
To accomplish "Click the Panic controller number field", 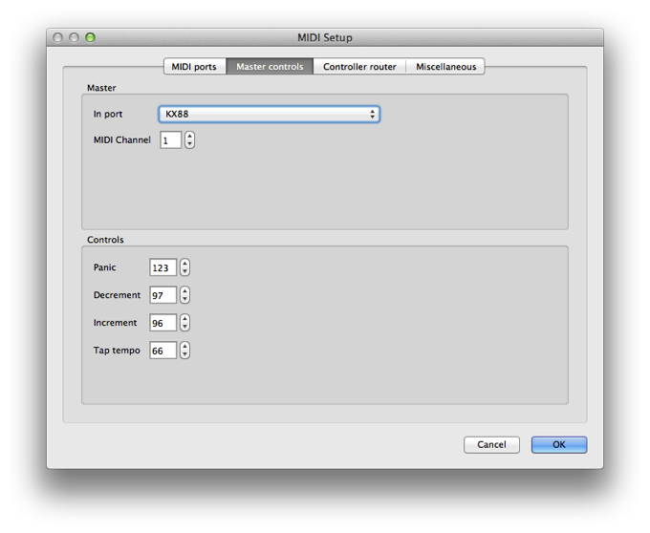I will 162,267.
